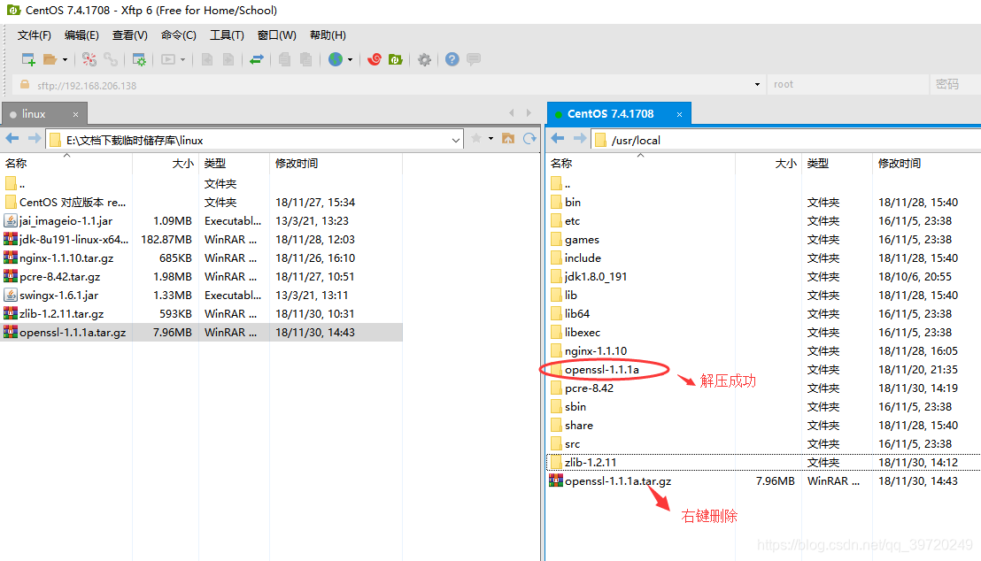This screenshot has height=561, width=981.
Task: Go forward in local pane
Action: (35, 139)
